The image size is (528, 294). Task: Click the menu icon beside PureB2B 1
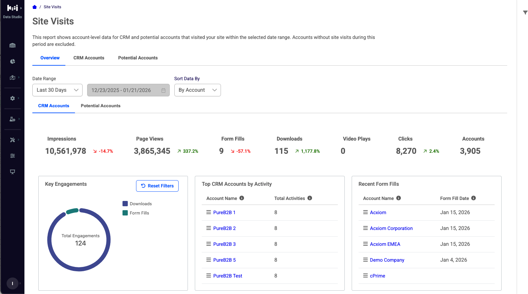point(209,212)
